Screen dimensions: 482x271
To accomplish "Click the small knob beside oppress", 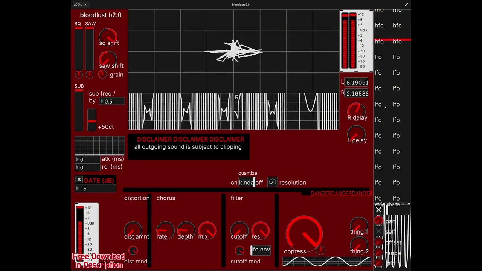I will 320,250.
